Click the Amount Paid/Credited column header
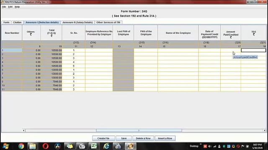The width and height of the screenshot is (268, 150). (231, 33)
